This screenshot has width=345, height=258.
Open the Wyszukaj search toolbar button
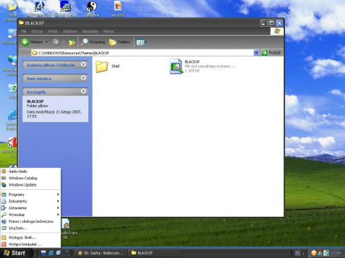[x=92, y=42]
